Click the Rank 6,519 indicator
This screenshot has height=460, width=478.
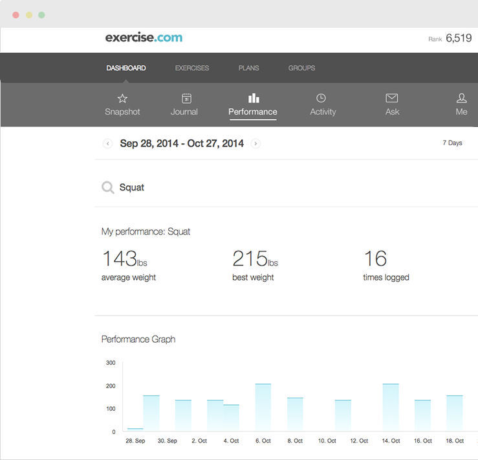click(x=450, y=38)
